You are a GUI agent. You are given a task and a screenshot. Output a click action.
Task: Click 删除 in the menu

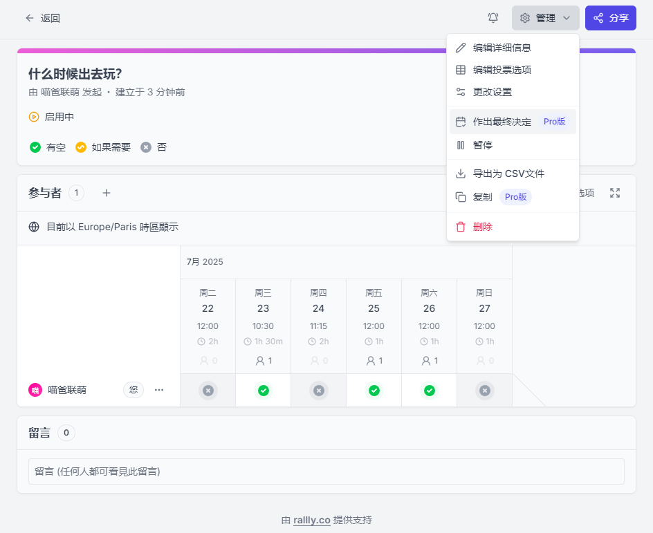pyautogui.click(x=513, y=227)
